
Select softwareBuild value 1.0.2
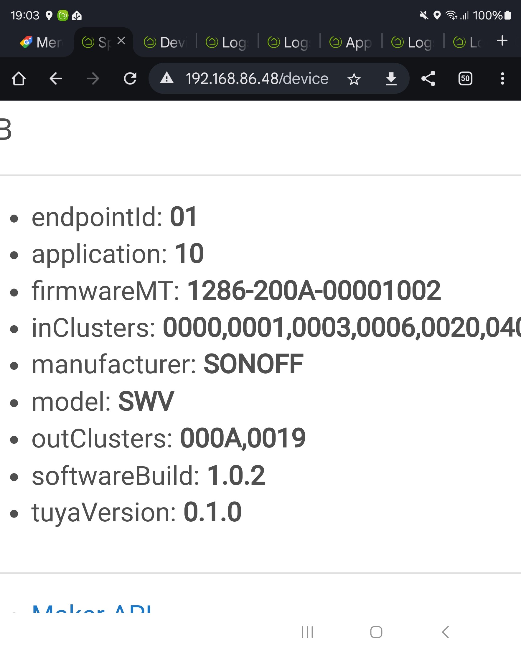pos(236,475)
